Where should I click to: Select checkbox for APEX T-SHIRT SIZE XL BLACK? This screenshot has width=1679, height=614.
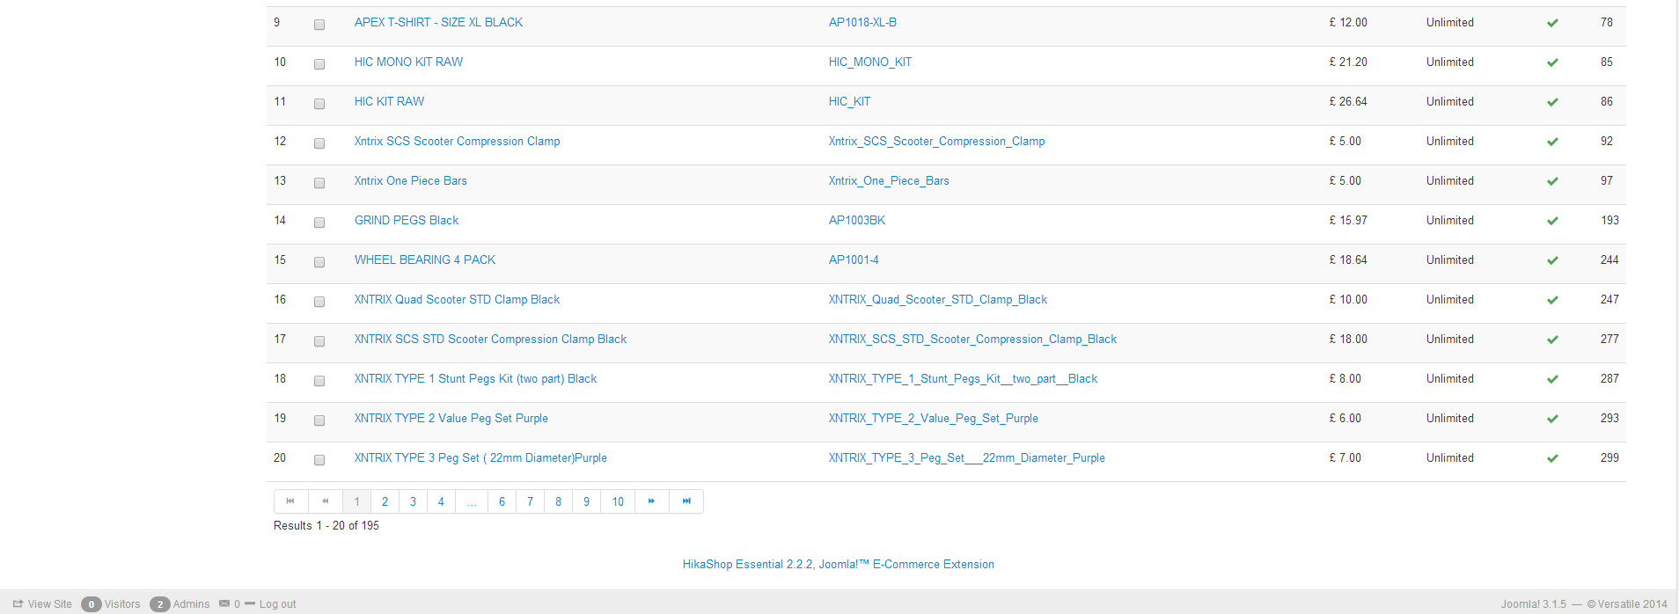(x=319, y=25)
